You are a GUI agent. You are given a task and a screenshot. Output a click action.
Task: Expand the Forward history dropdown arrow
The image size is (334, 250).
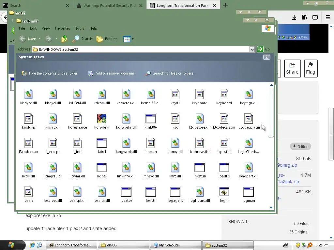56,39
